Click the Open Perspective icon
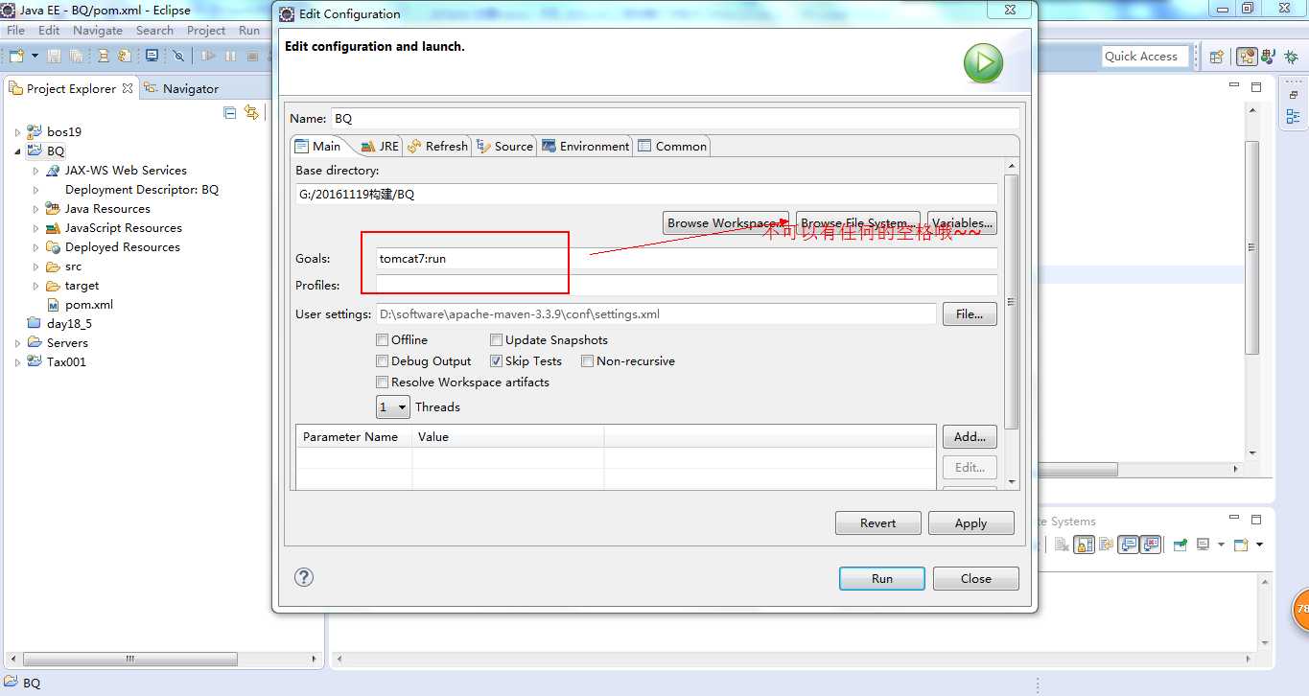This screenshot has width=1309, height=696. (1216, 57)
